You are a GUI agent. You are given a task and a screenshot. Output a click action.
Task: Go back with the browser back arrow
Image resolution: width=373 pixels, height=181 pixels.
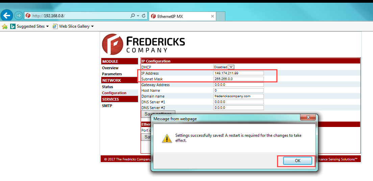pos(7,16)
